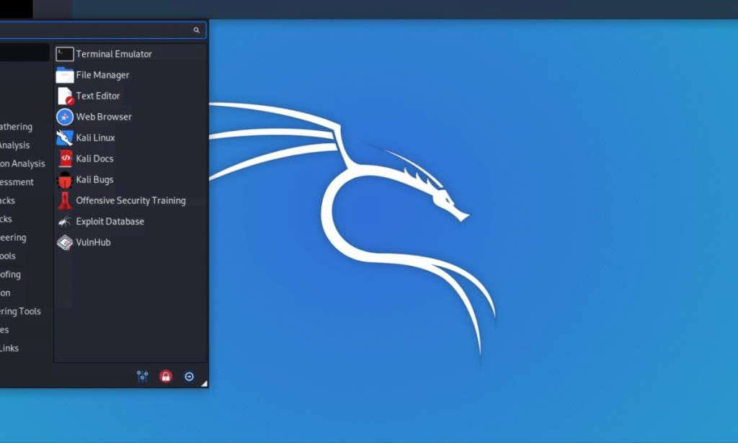This screenshot has height=443, width=738.
Task: Select the Kali Bugs ladybug entry
Action: click(130, 179)
